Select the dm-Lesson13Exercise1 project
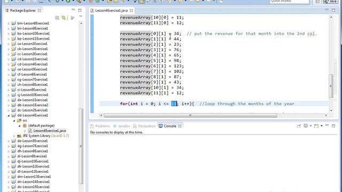342x192 pixels. click(x=34, y=177)
